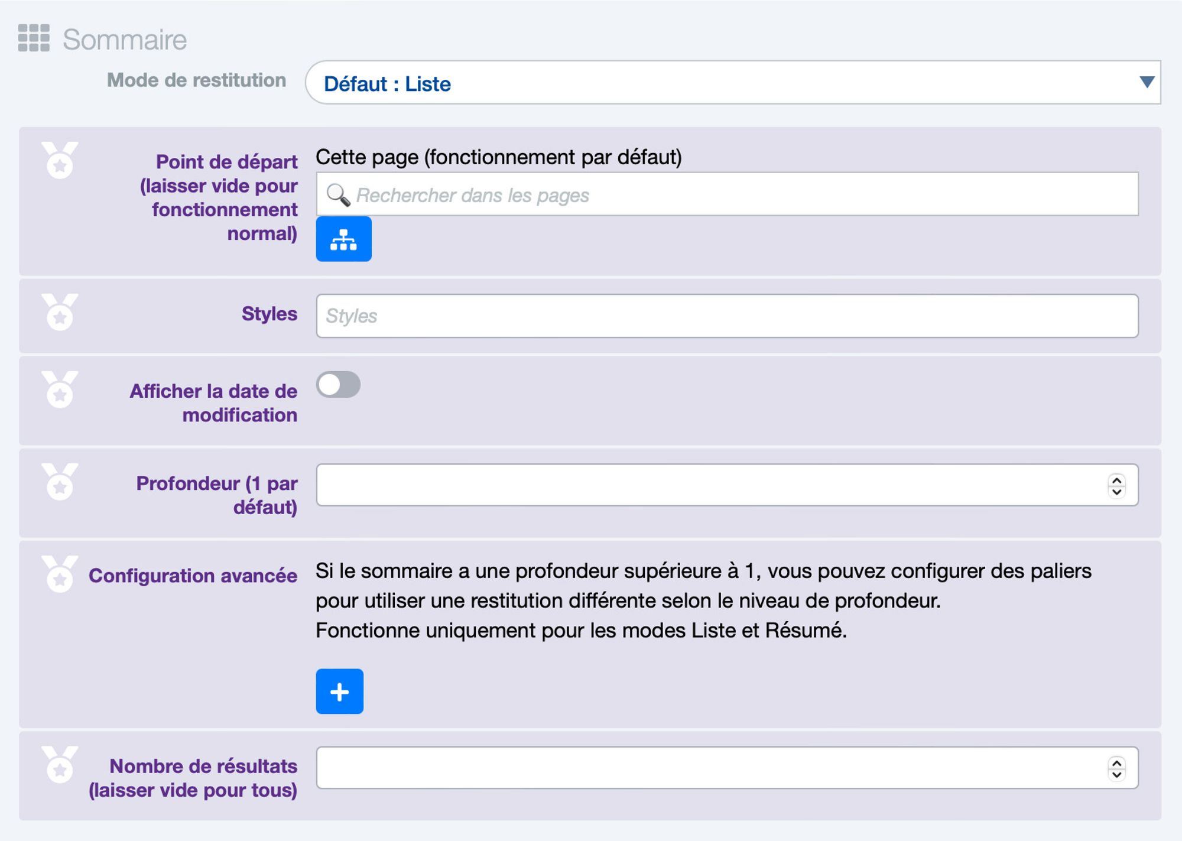This screenshot has height=841, width=1182.
Task: Decrease Profondeur value with stepper arrow
Action: (1116, 491)
